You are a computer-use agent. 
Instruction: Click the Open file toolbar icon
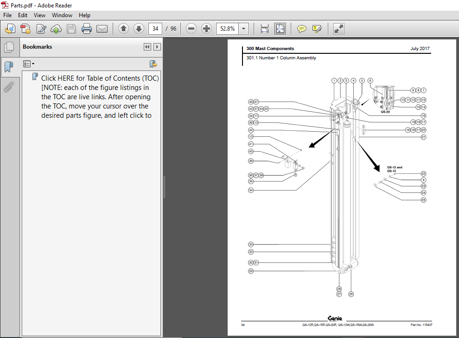tap(10, 29)
